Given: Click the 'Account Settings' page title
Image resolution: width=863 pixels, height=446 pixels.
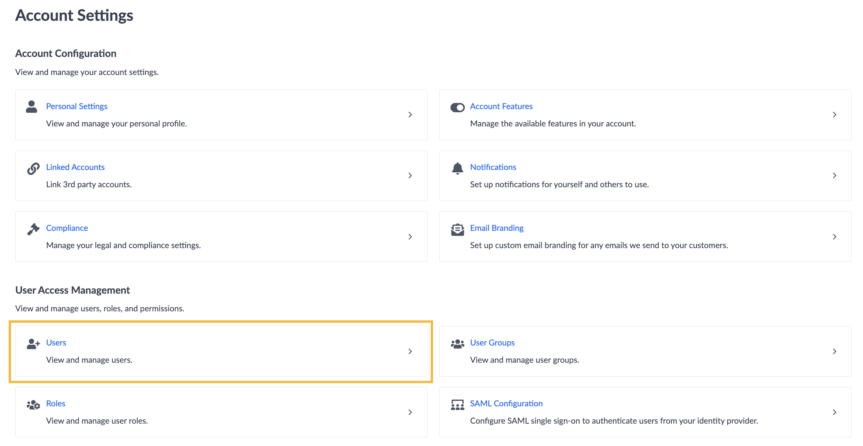Looking at the screenshot, I should [x=74, y=16].
